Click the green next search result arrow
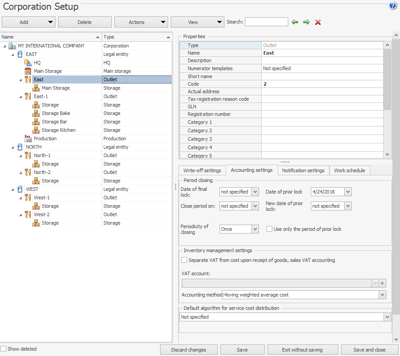Image resolution: width=400 pixels, height=356 pixels. point(306,22)
